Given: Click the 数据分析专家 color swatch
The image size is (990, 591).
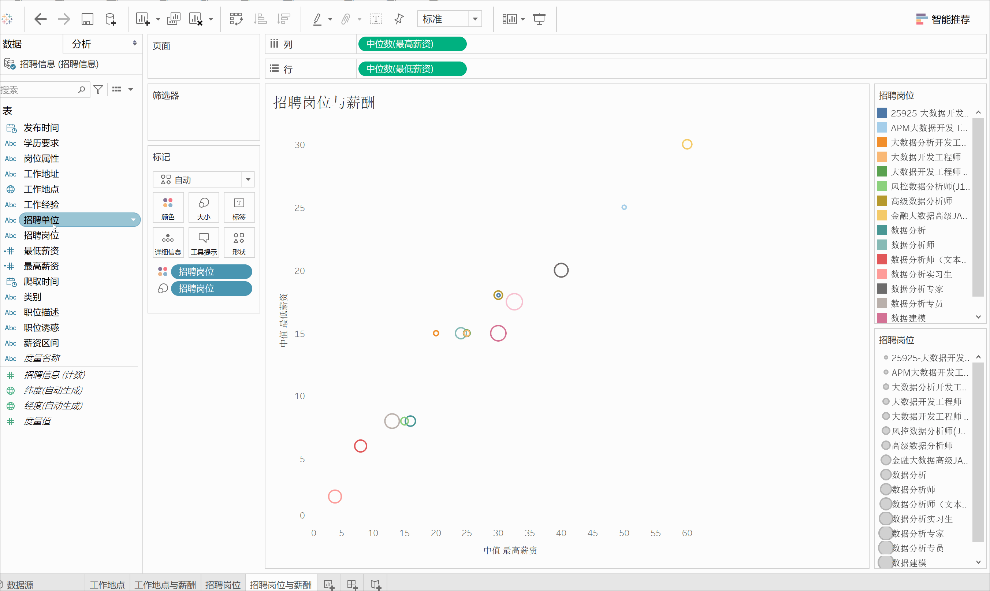Looking at the screenshot, I should click(x=882, y=289).
